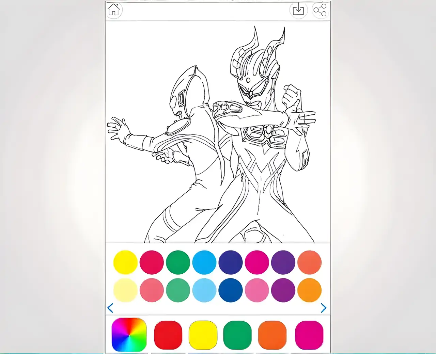Select the orange square swatch in bottom bar
The image size is (436, 354).
point(272,335)
